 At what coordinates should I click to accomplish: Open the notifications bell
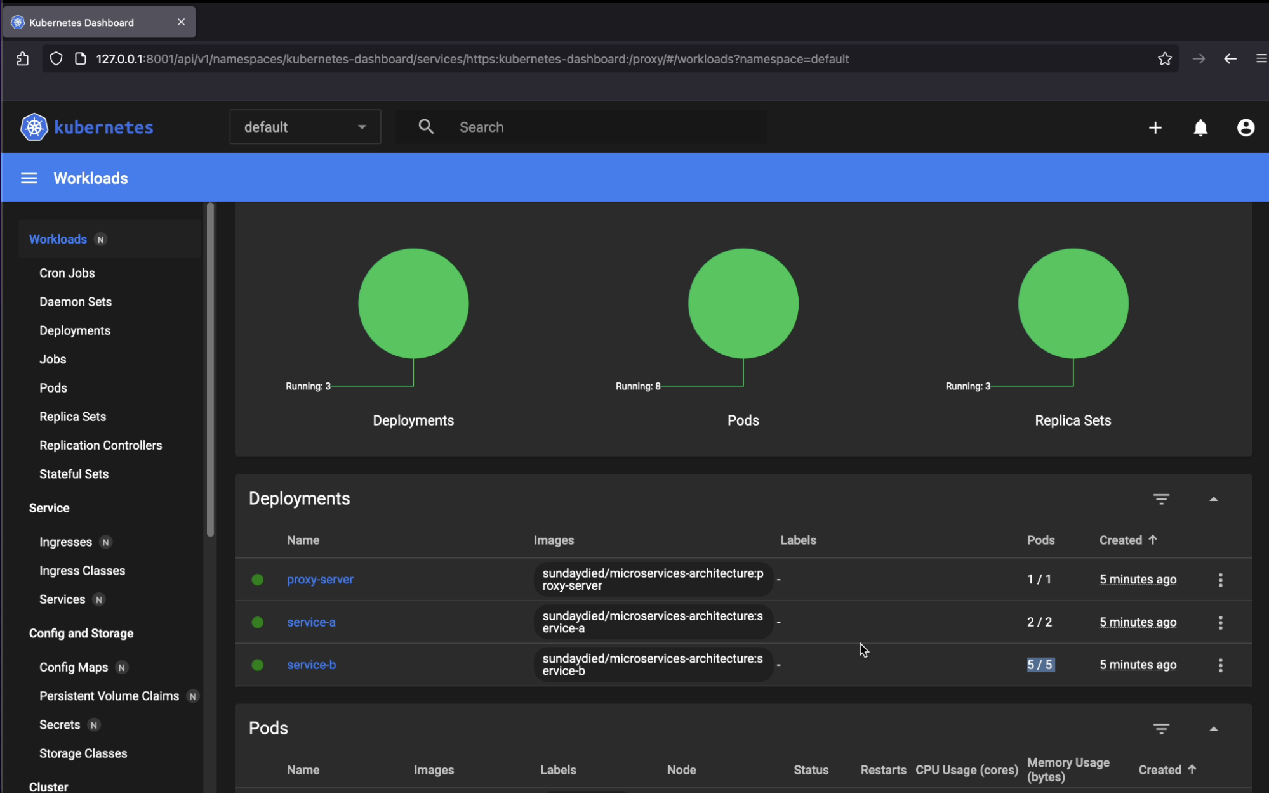[x=1200, y=127]
